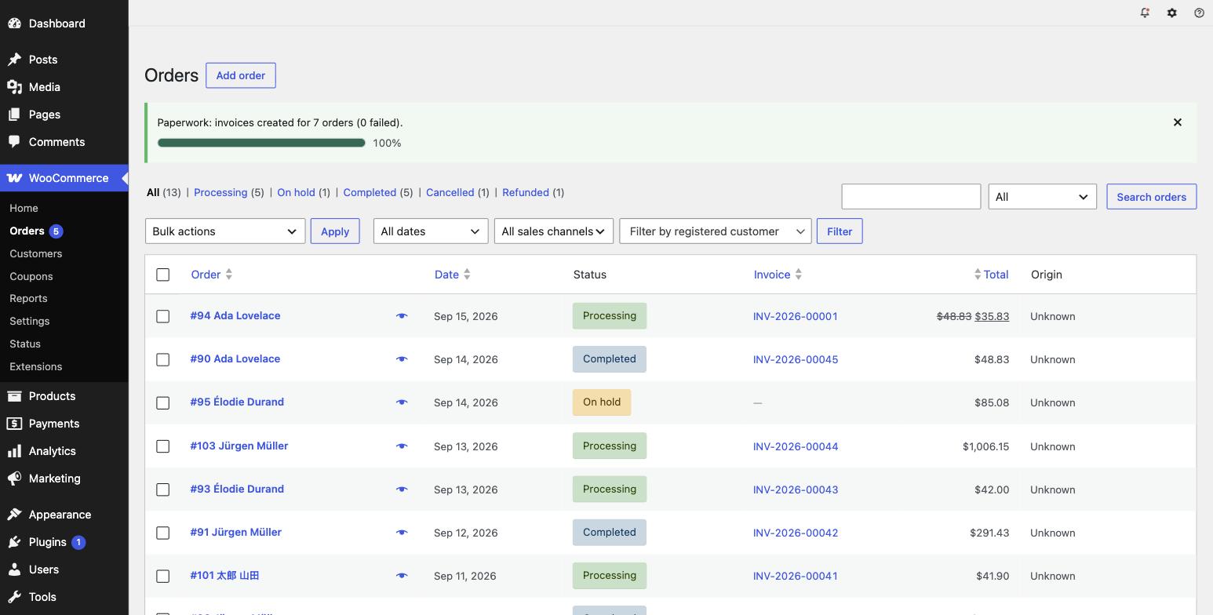The height and width of the screenshot is (615, 1213).
Task: Click the Posts pin icon
Action: tap(14, 60)
